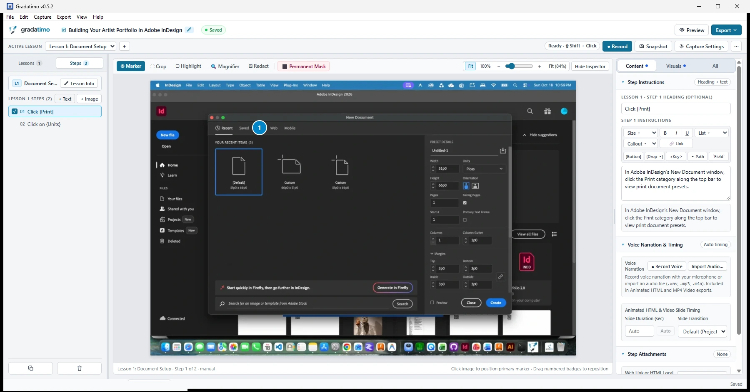Open the Help menu
The image size is (750, 392).
(98, 17)
